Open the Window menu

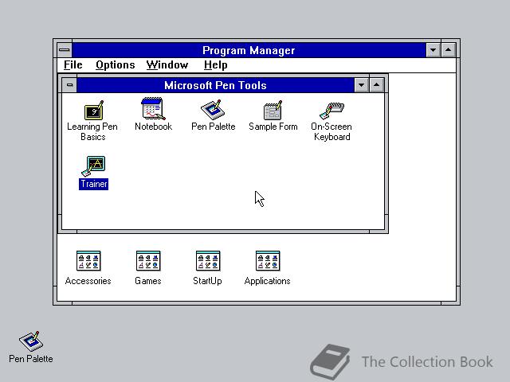coord(167,65)
